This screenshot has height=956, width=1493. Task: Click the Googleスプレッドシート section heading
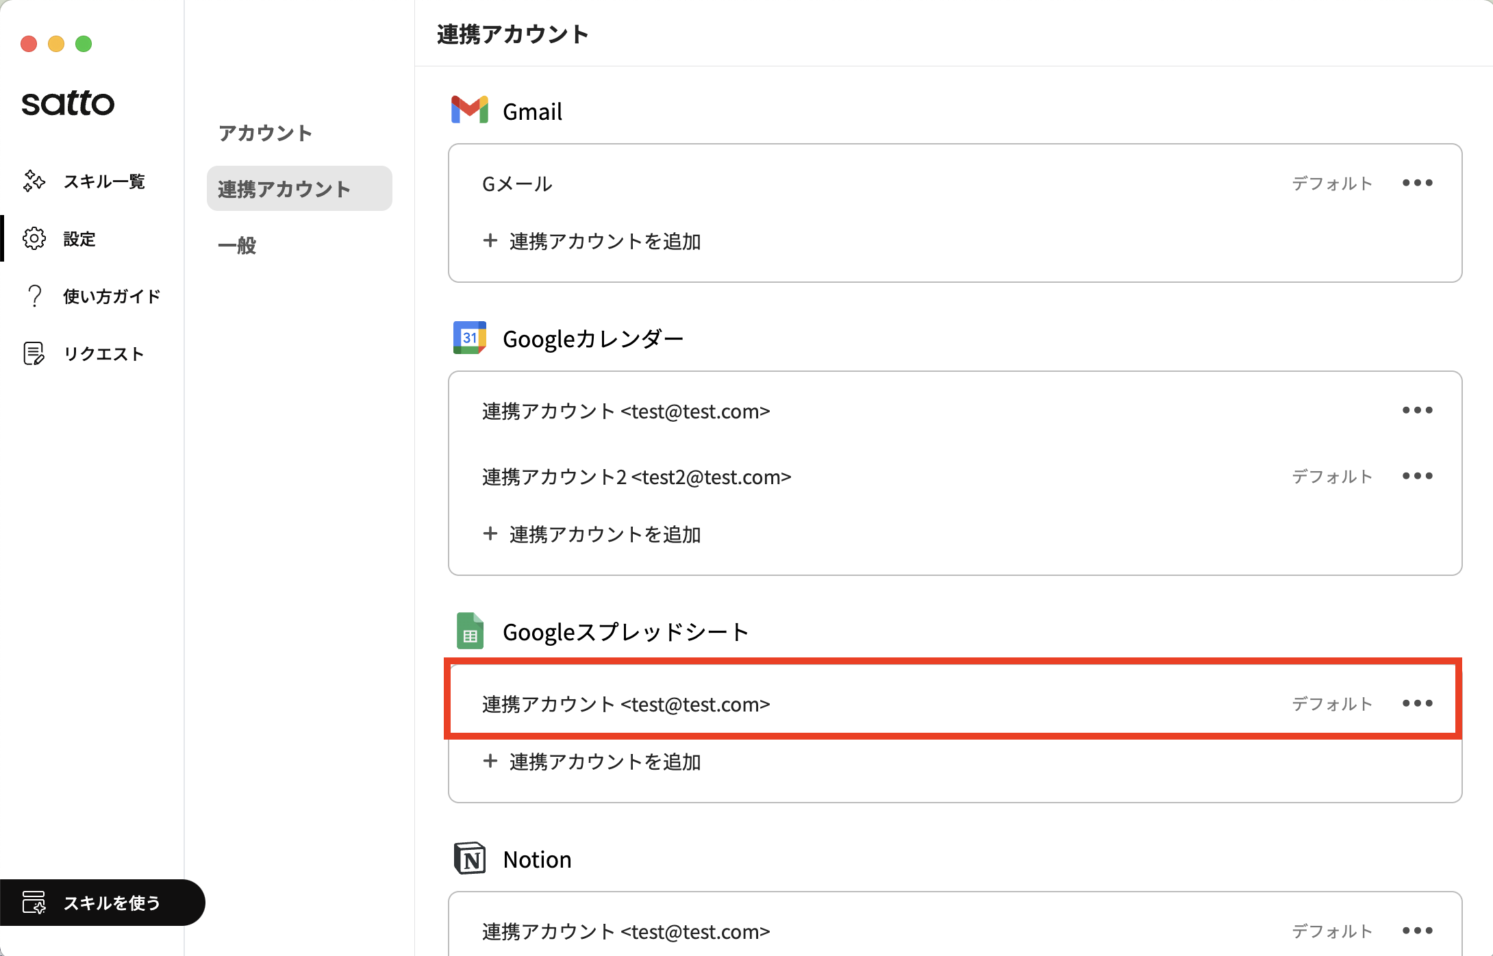tap(626, 631)
